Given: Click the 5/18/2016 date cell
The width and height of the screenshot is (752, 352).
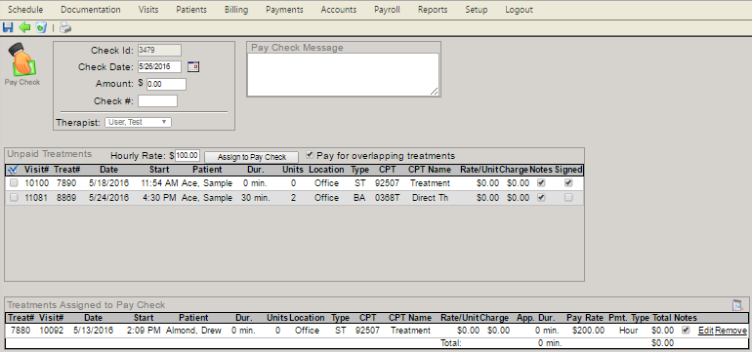Looking at the screenshot, I should click(108, 183).
